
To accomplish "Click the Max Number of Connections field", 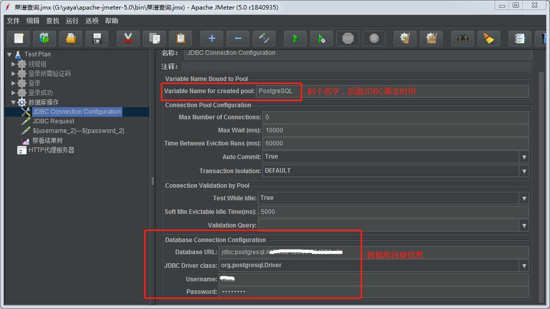I will (x=396, y=117).
